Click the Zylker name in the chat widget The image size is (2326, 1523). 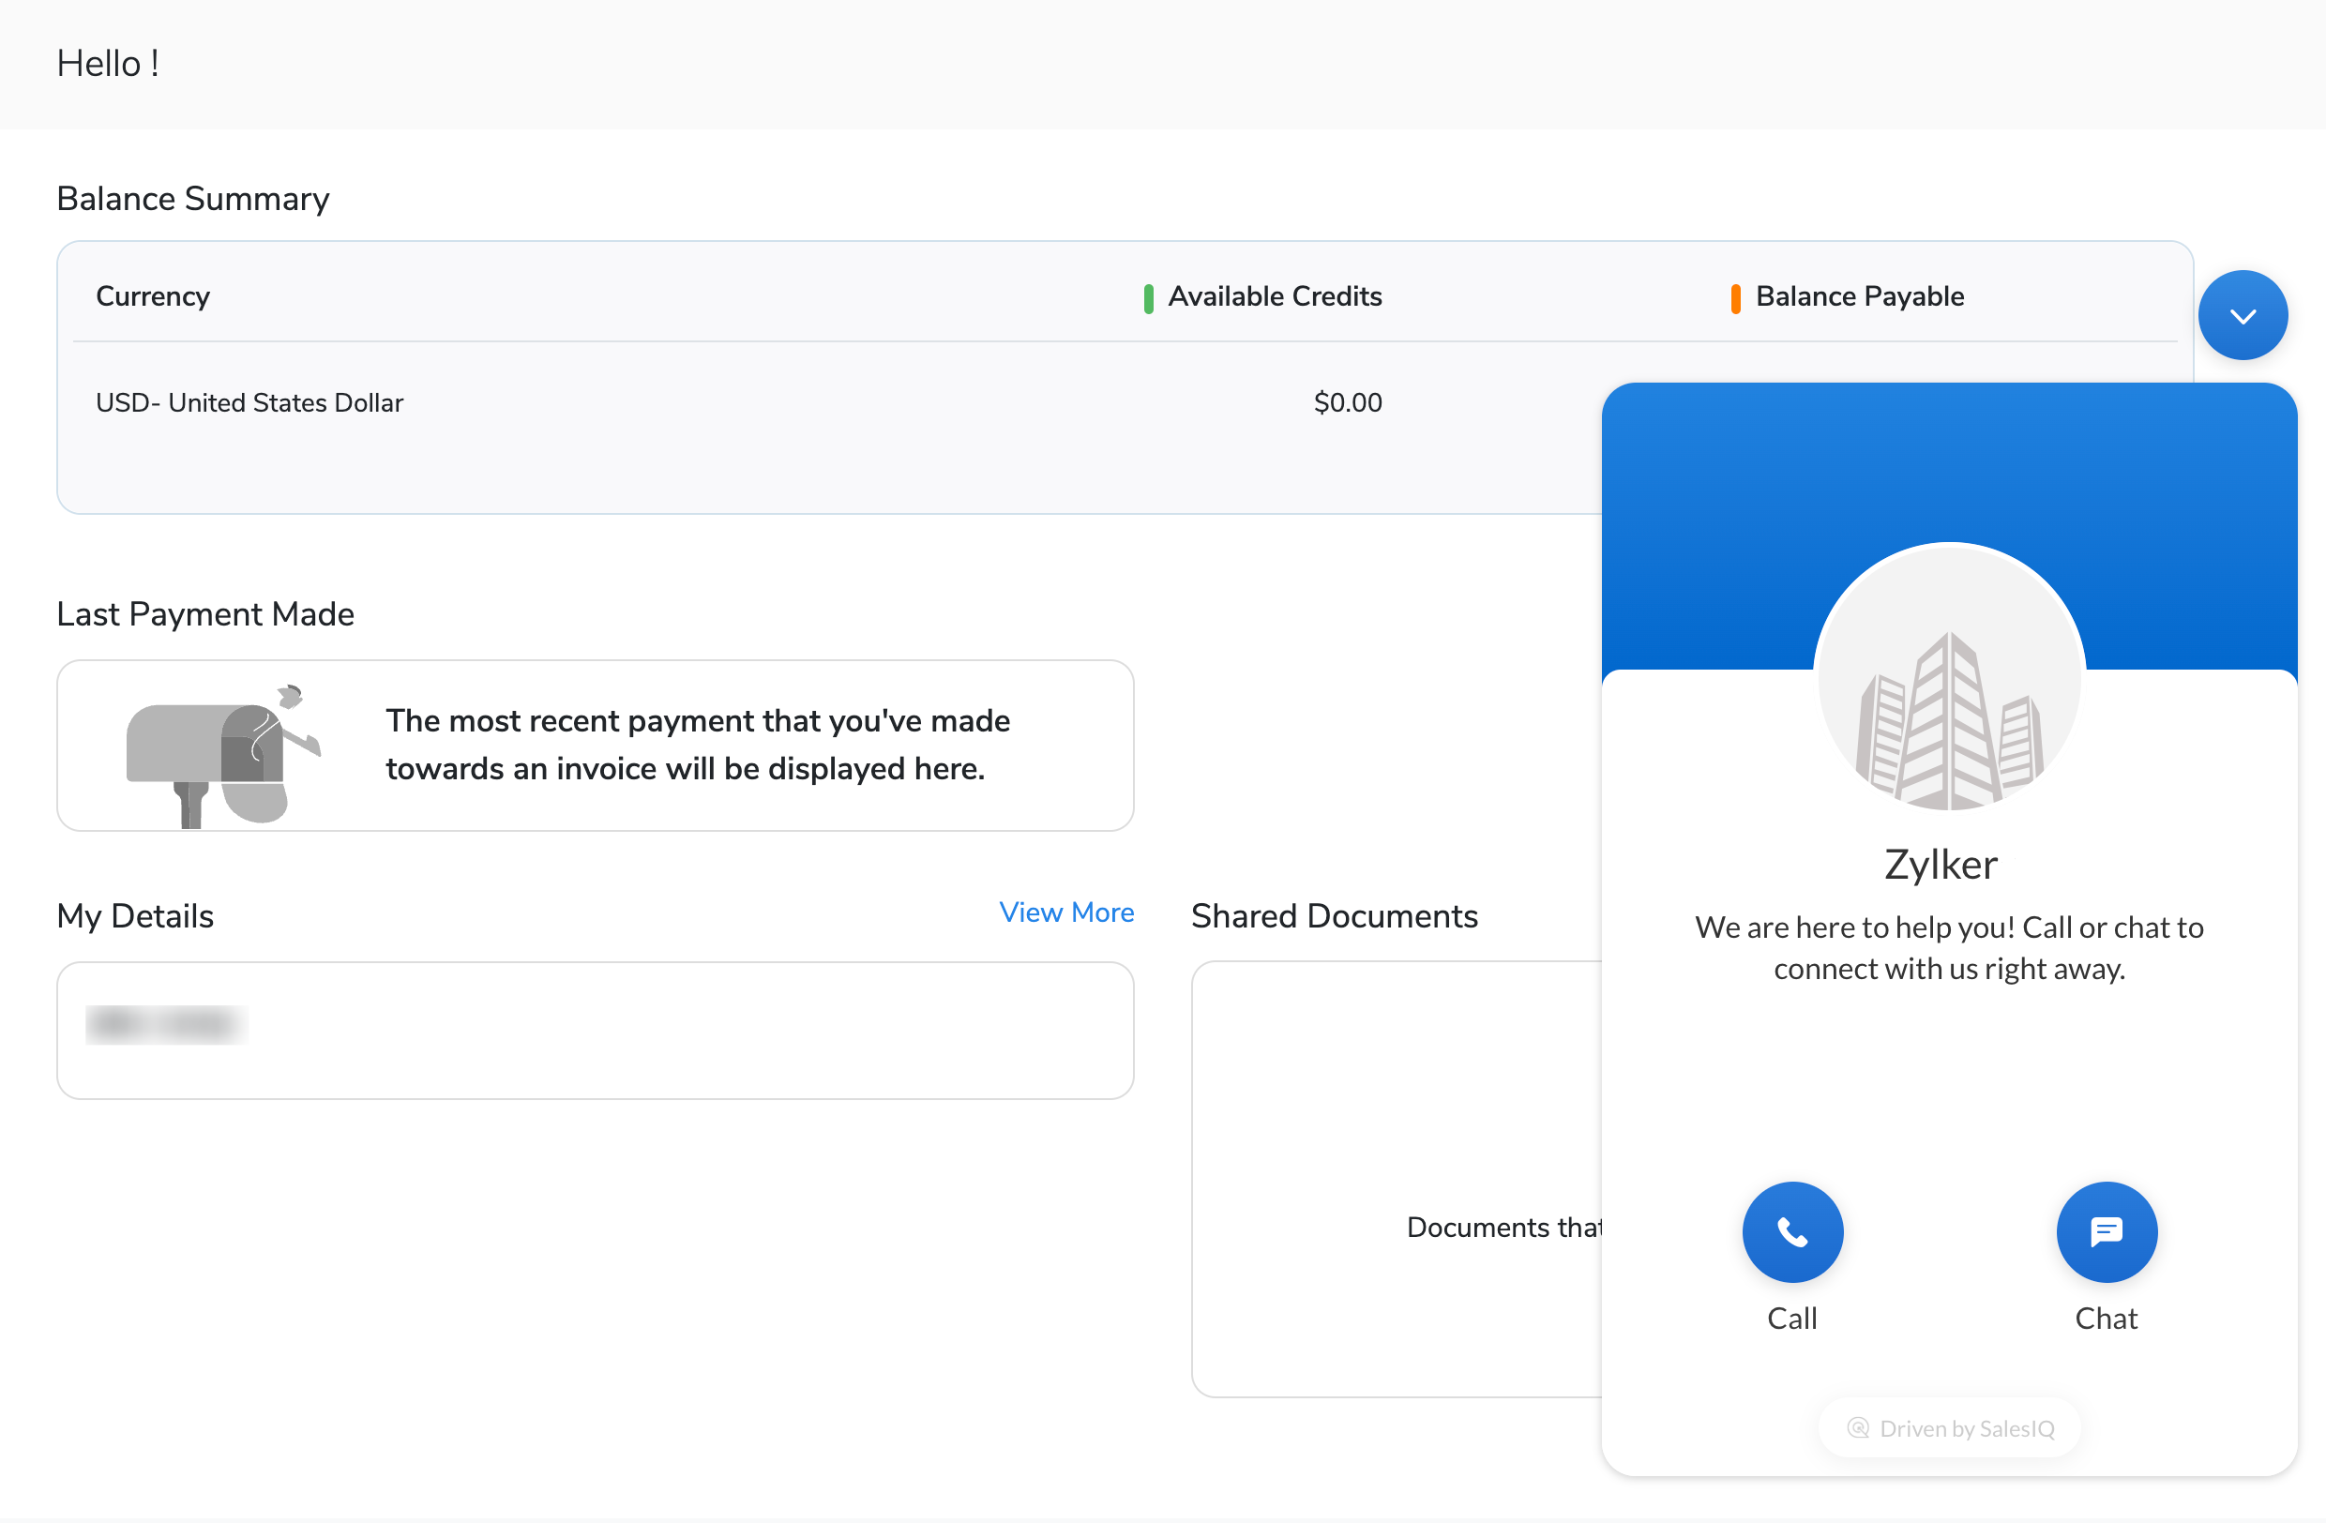point(1941,864)
